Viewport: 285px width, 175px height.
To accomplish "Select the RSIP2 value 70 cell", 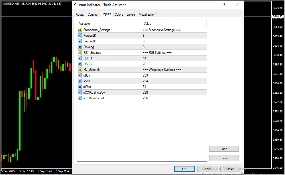I will coord(174,64).
